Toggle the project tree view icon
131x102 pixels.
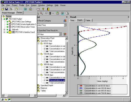coord(12,9)
